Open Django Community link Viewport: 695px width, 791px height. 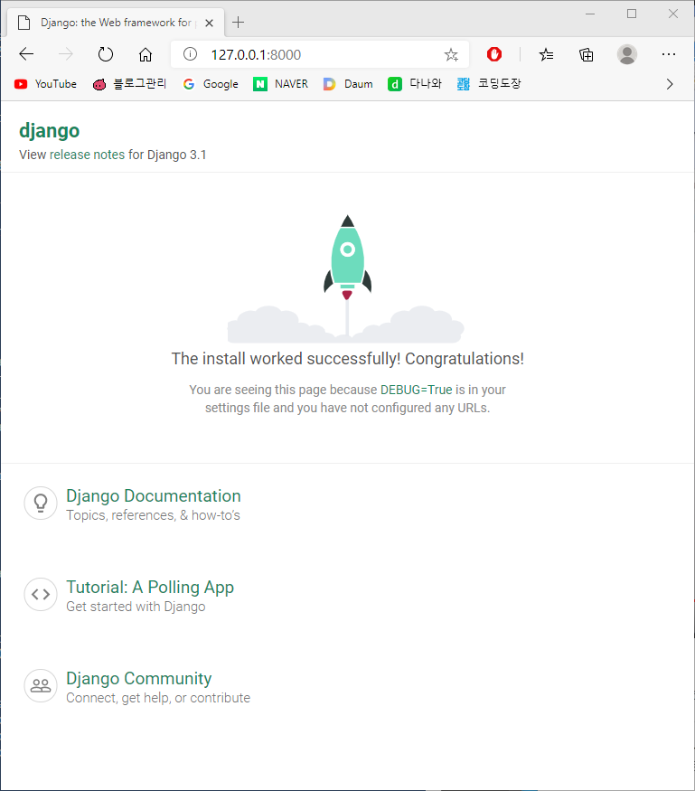click(138, 679)
